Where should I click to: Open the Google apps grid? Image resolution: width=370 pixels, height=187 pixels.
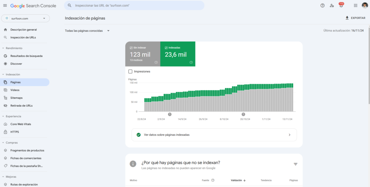coord(356,5)
